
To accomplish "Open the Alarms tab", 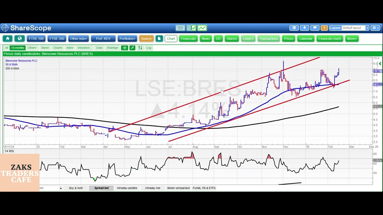I will click(x=232, y=39).
